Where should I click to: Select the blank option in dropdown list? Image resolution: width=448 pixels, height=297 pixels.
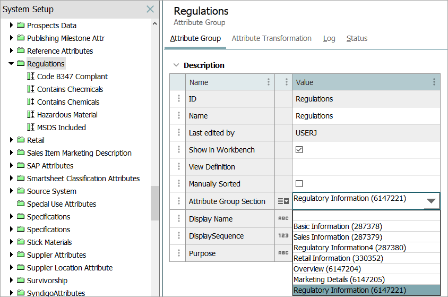(x=367, y=216)
